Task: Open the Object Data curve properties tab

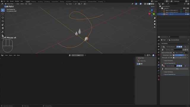Action: [x=159, y=73]
